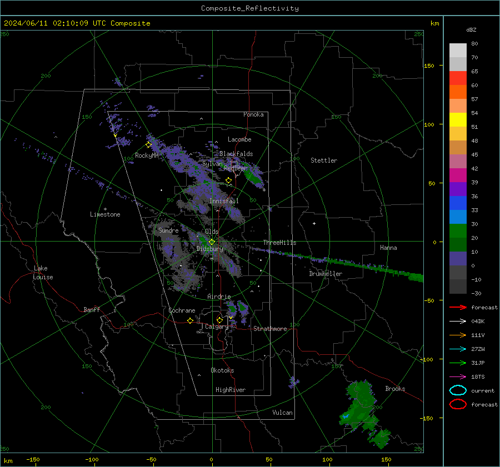
Task: Select the magenta 42 dBZ color swatch
Action: [458, 175]
